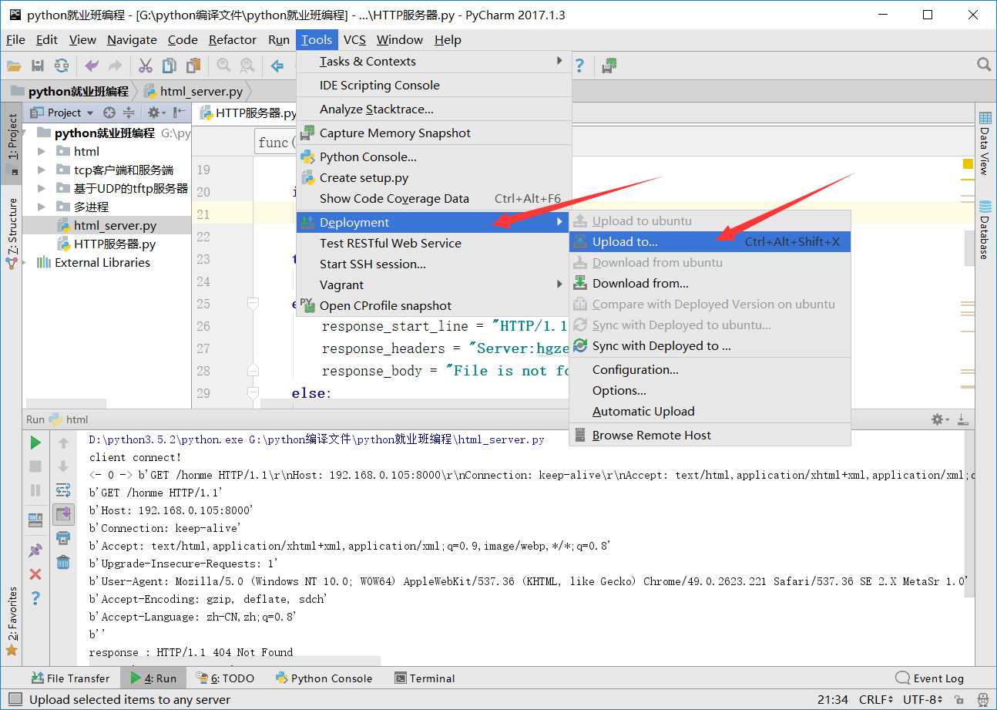Toggle the Pin Tab pushpin icon

tap(35, 550)
